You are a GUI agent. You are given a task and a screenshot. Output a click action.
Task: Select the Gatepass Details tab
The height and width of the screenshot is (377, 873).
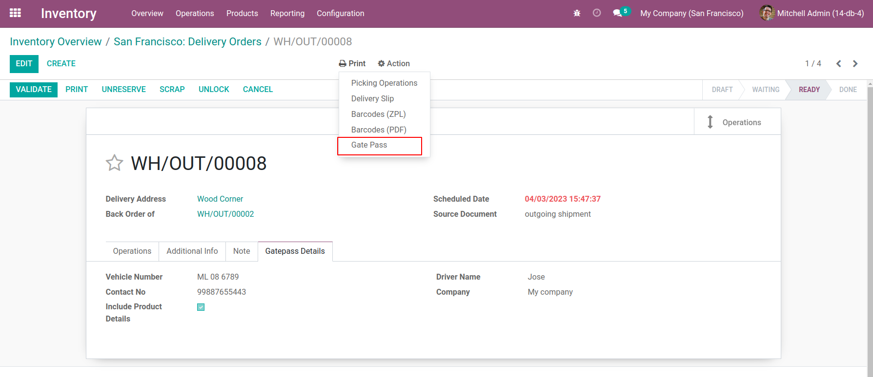point(295,251)
